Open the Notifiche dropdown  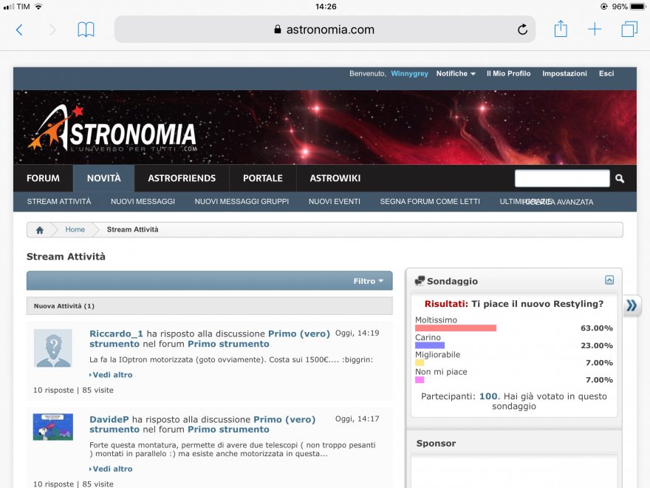pyautogui.click(x=456, y=74)
